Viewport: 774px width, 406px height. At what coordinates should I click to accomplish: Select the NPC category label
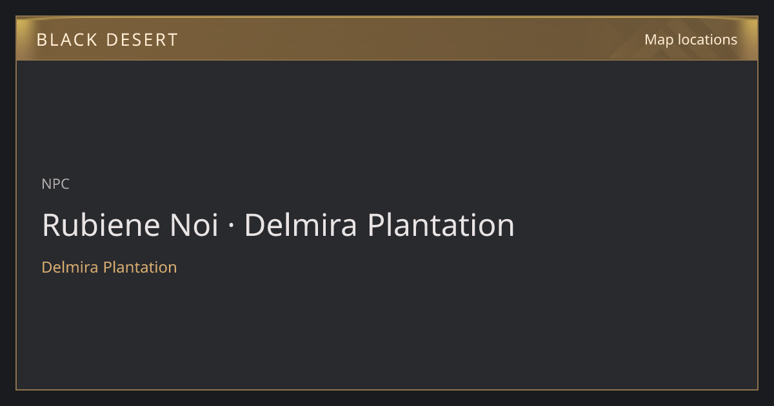click(x=55, y=184)
